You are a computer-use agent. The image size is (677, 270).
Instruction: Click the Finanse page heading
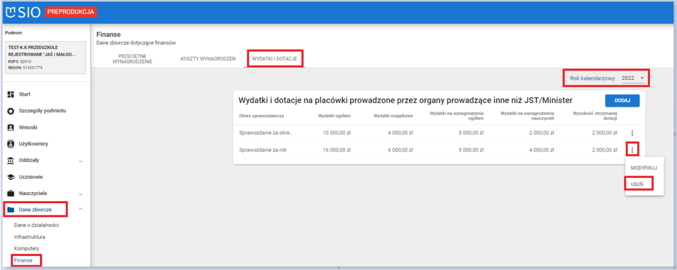[x=108, y=34]
